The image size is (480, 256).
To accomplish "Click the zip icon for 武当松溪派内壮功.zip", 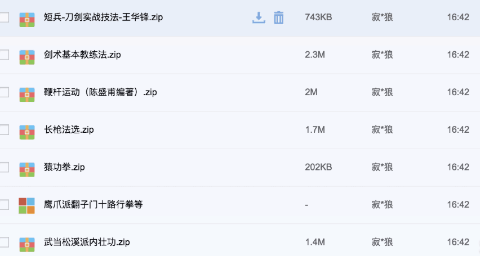I will 27,244.
